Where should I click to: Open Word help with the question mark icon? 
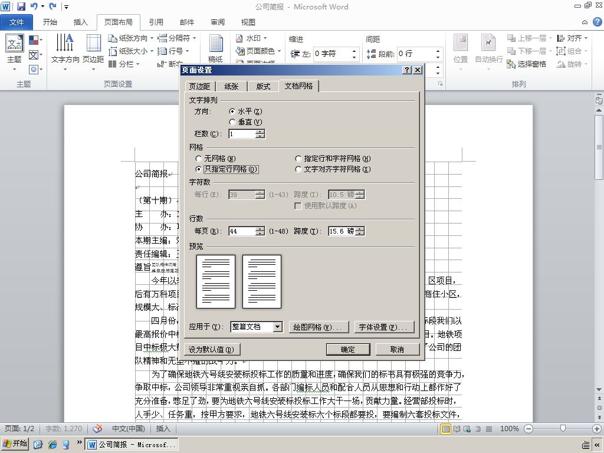(x=597, y=22)
